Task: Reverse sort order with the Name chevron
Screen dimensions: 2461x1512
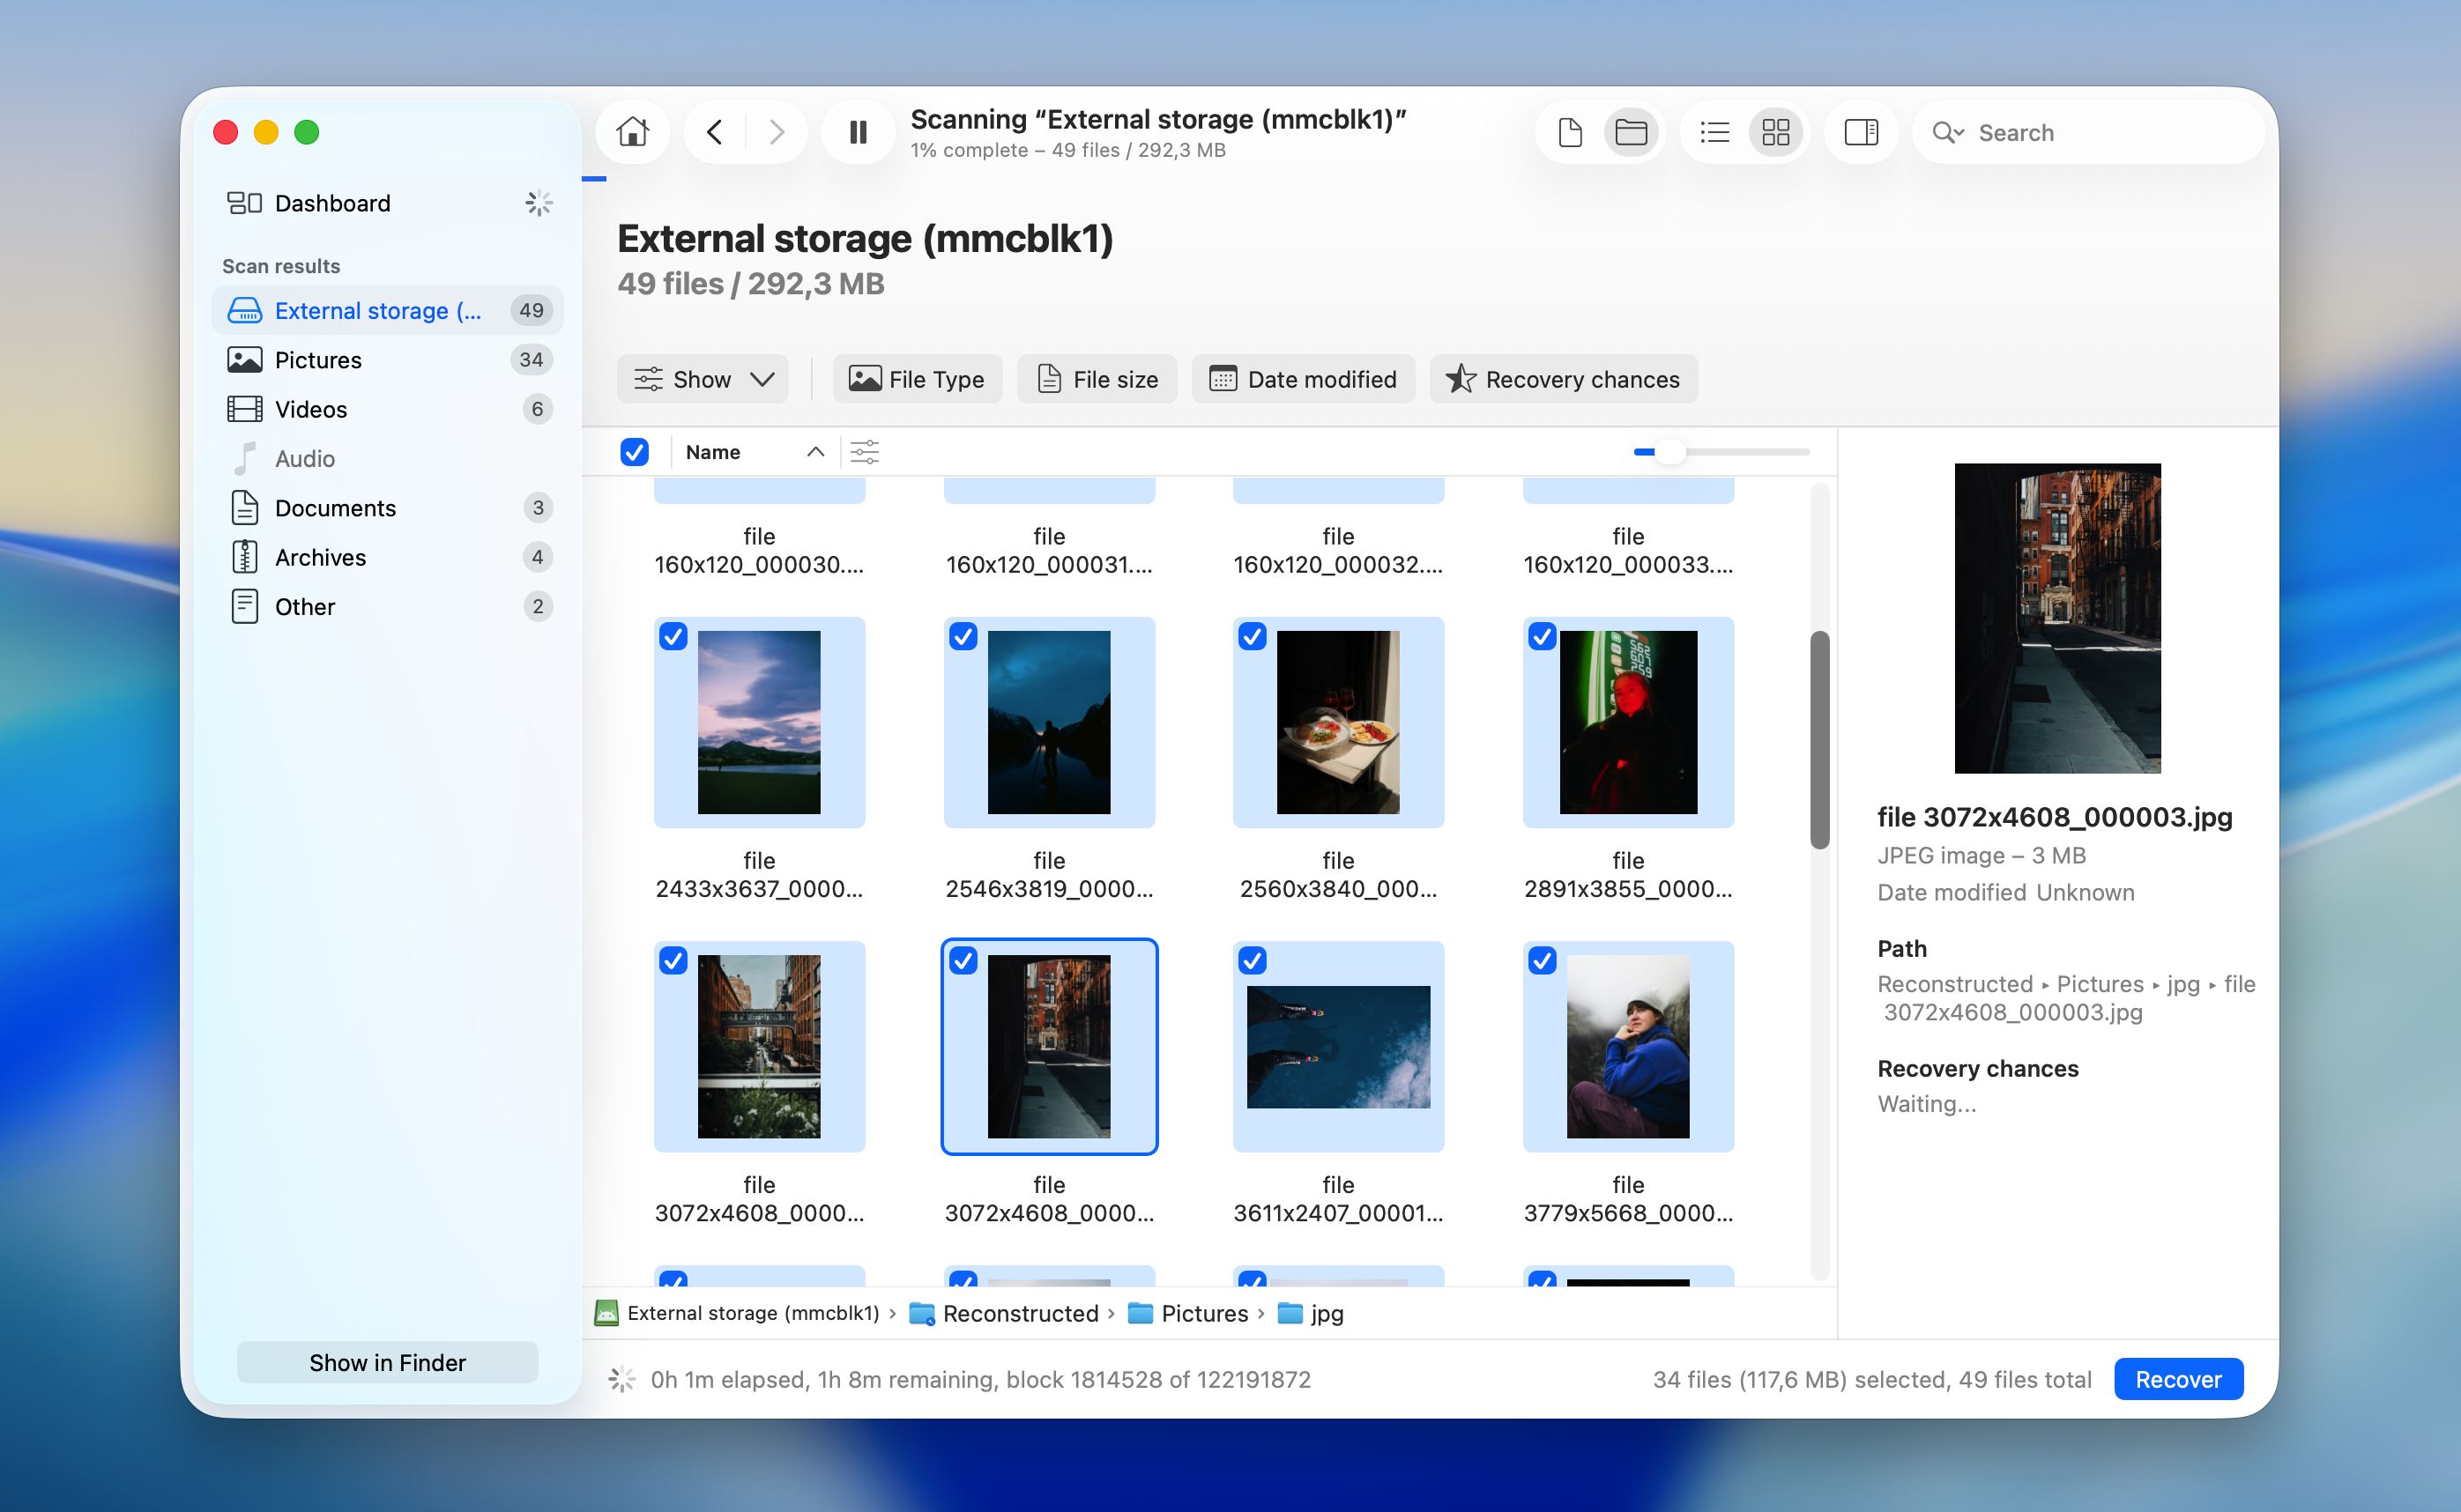Action: pos(814,452)
